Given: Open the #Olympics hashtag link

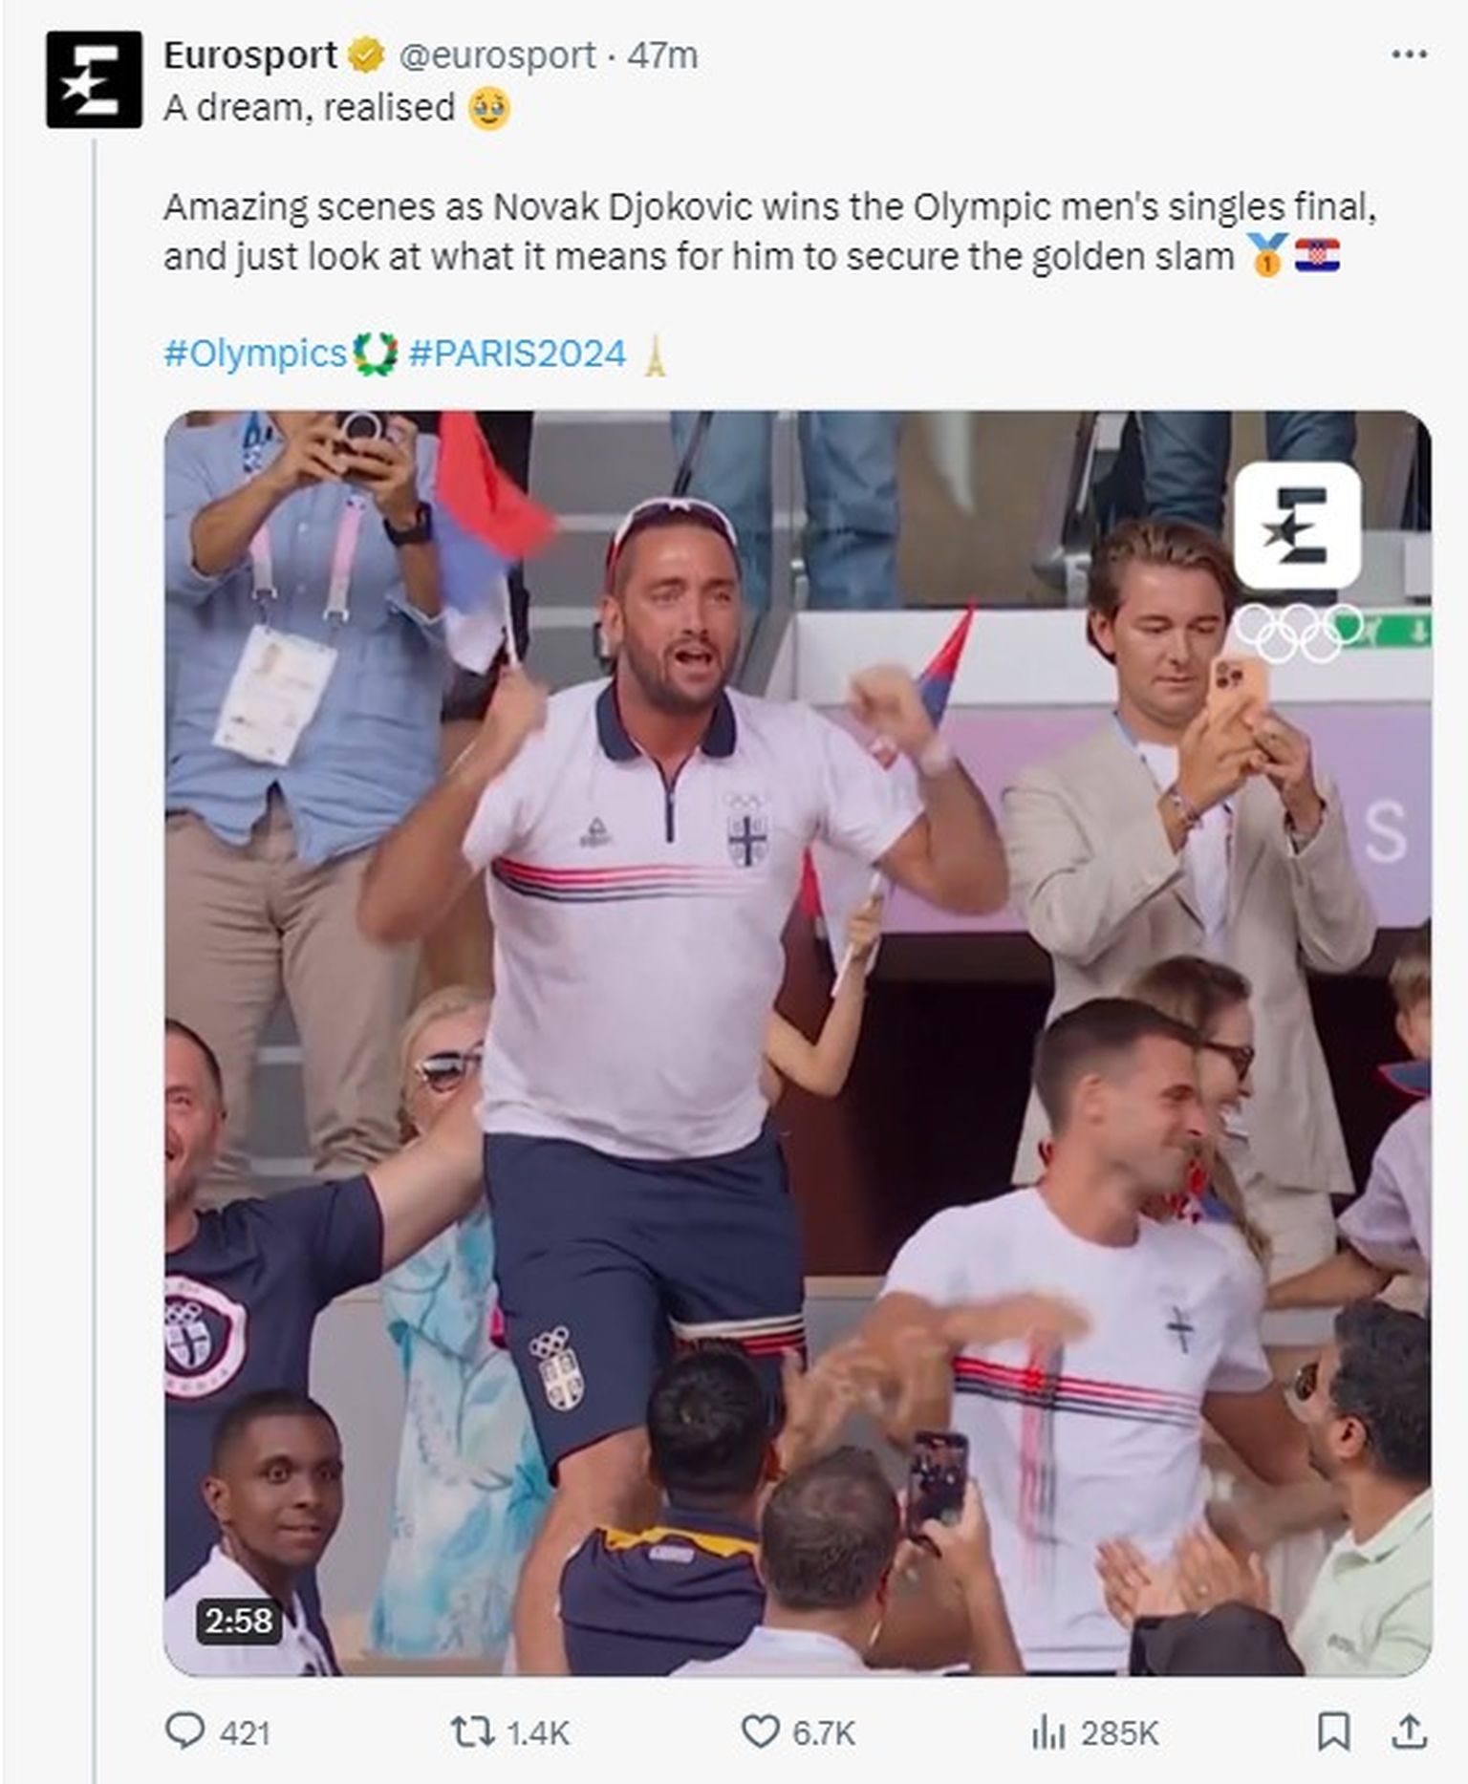Looking at the screenshot, I should point(255,354).
